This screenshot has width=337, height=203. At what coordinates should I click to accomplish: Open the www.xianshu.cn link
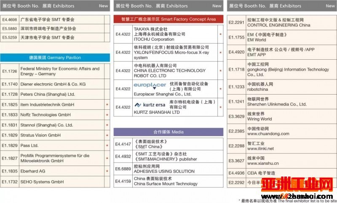263,163
